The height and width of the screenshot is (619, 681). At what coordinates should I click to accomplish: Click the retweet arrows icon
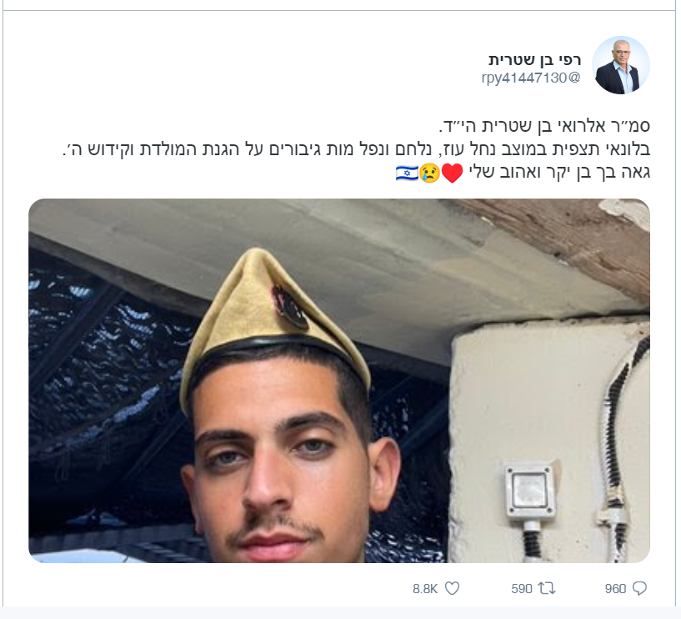[x=547, y=589]
